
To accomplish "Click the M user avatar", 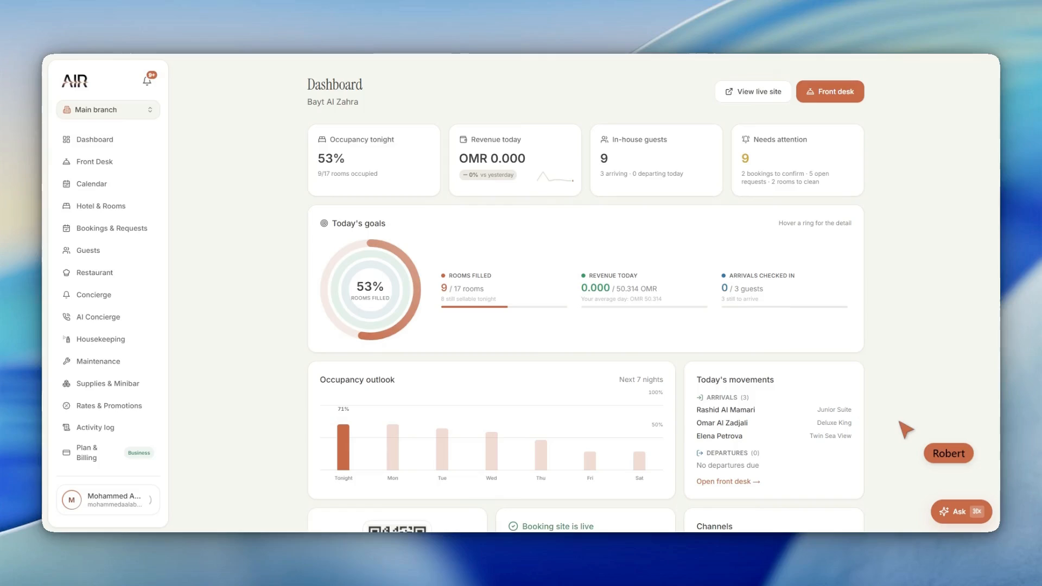I will pyautogui.click(x=72, y=500).
